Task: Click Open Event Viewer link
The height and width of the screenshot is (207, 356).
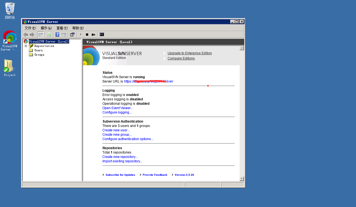Action: pos(118,108)
